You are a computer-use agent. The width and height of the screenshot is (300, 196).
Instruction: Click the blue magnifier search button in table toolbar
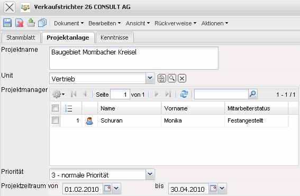click(x=253, y=94)
